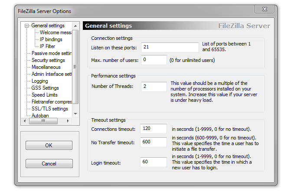The height and width of the screenshot is (191, 288).
Task: Click the 'Connections timeout:' label
Action: 113,129
